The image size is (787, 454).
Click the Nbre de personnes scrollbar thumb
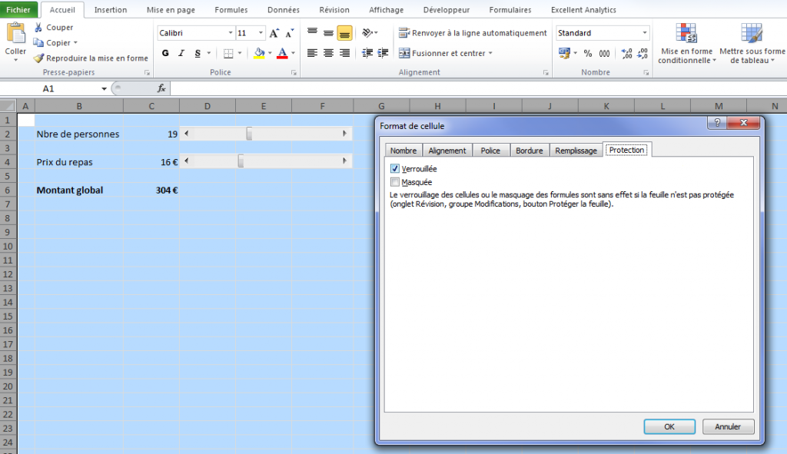(249, 134)
